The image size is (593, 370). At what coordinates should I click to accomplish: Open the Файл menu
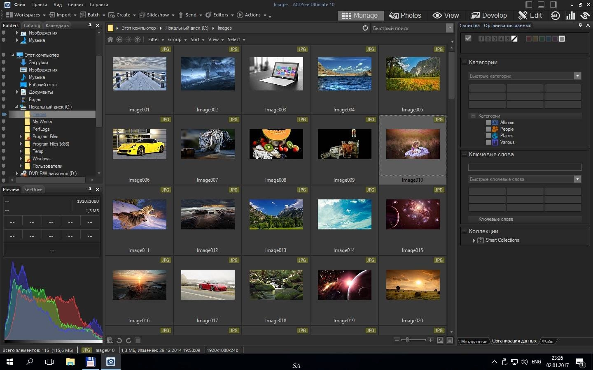pos(19,5)
